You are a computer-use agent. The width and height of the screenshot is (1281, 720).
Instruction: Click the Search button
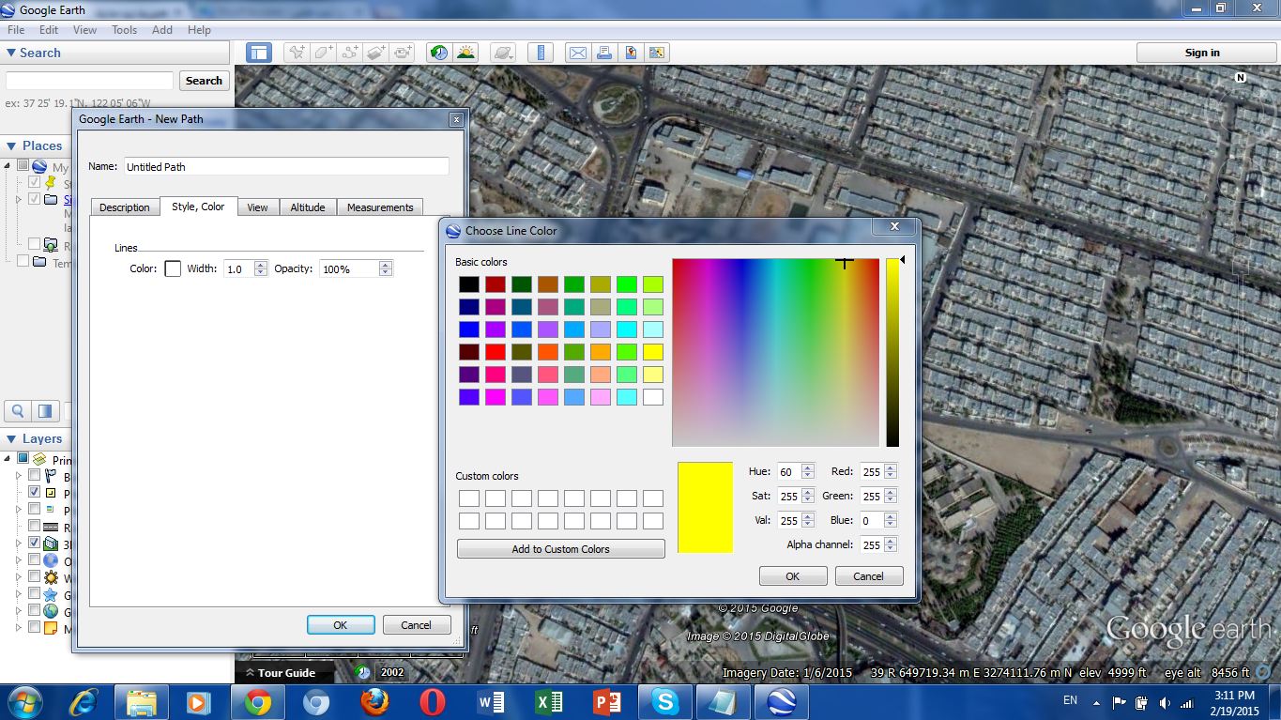point(204,81)
